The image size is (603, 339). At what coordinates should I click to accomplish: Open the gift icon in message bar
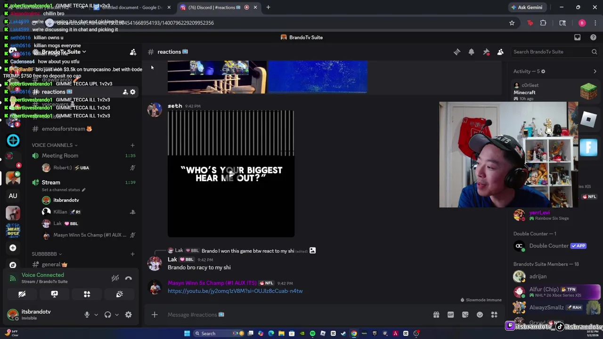pyautogui.click(x=436, y=315)
